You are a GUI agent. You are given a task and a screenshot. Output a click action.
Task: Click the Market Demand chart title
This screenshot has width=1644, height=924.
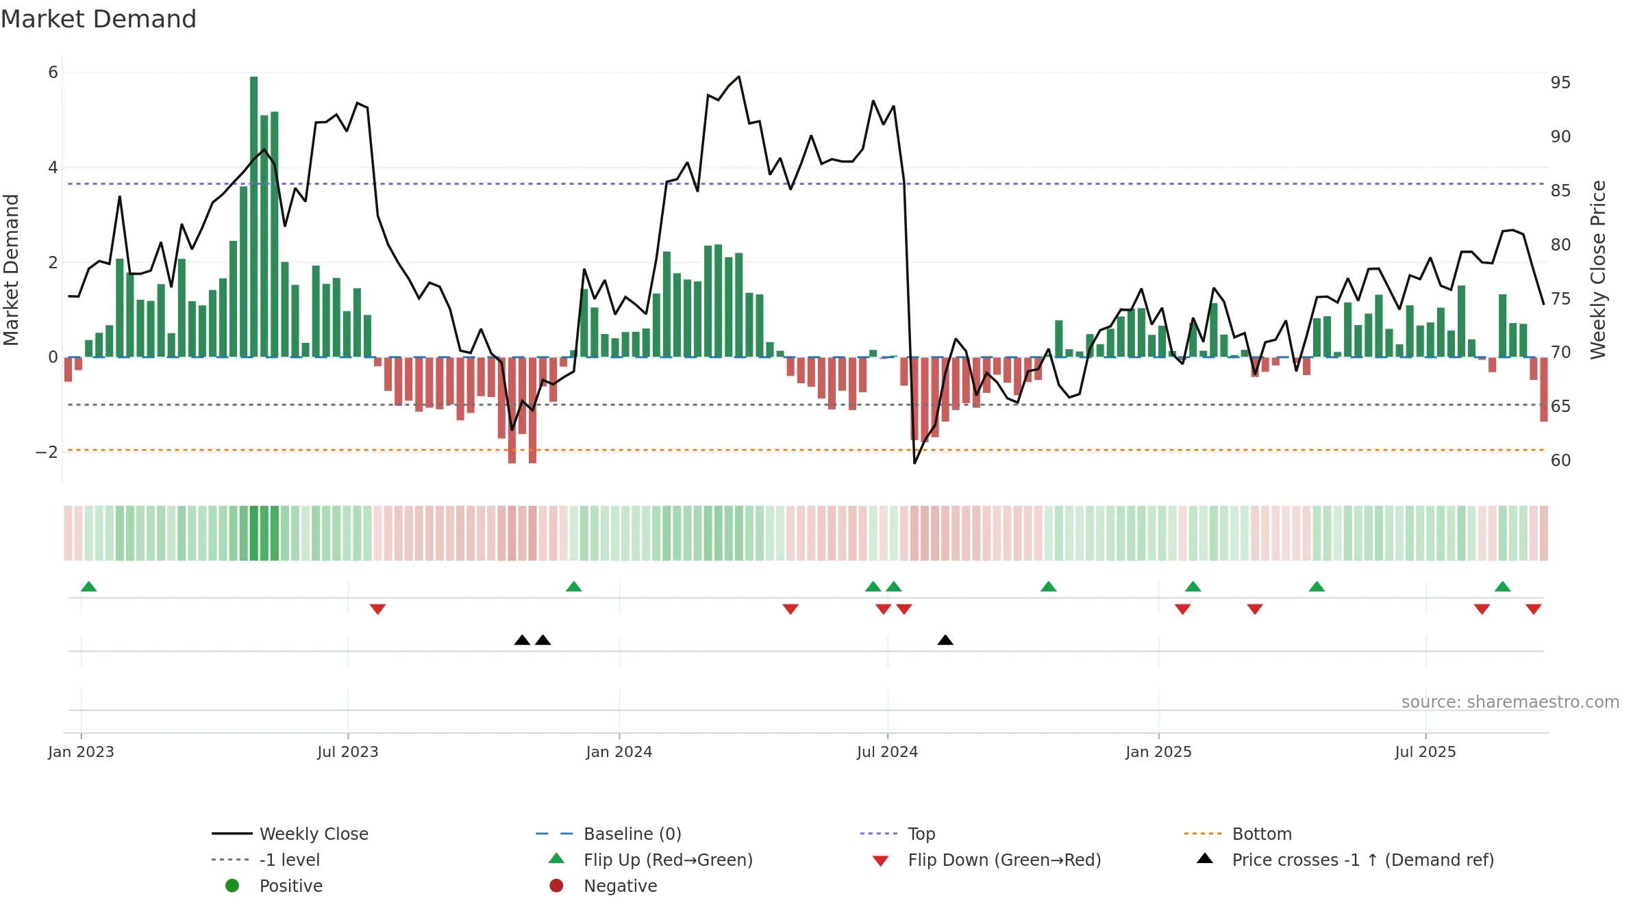point(99,19)
